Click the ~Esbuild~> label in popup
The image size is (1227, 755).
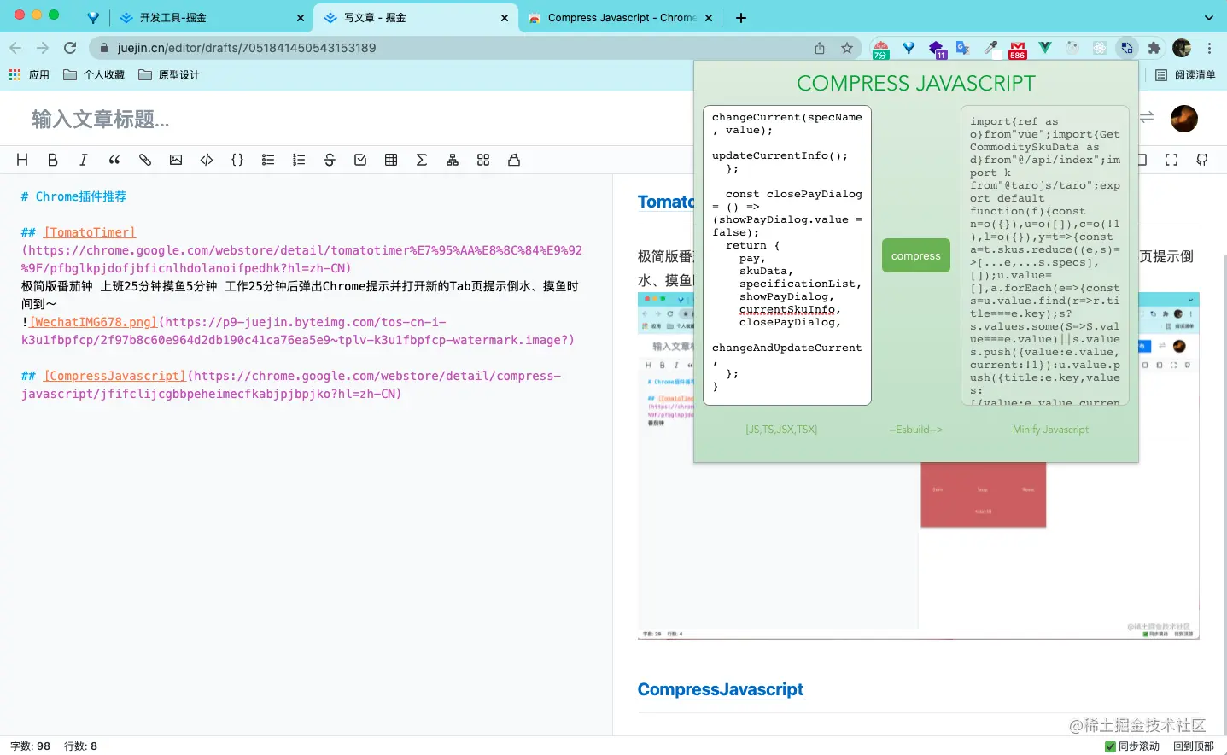916,430
